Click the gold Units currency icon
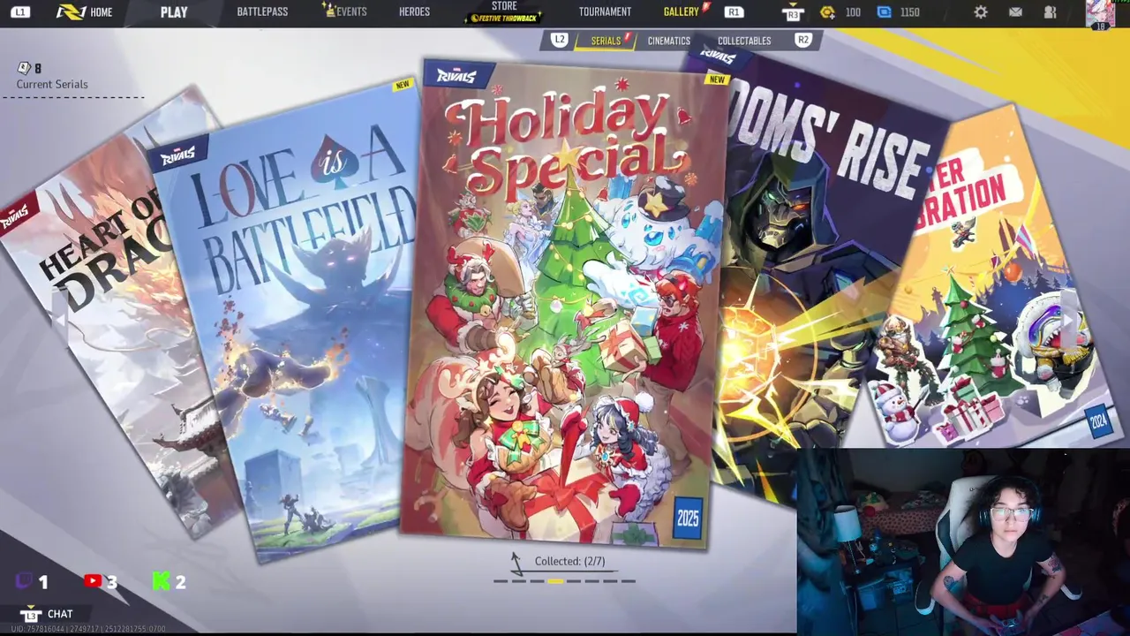 (x=827, y=12)
